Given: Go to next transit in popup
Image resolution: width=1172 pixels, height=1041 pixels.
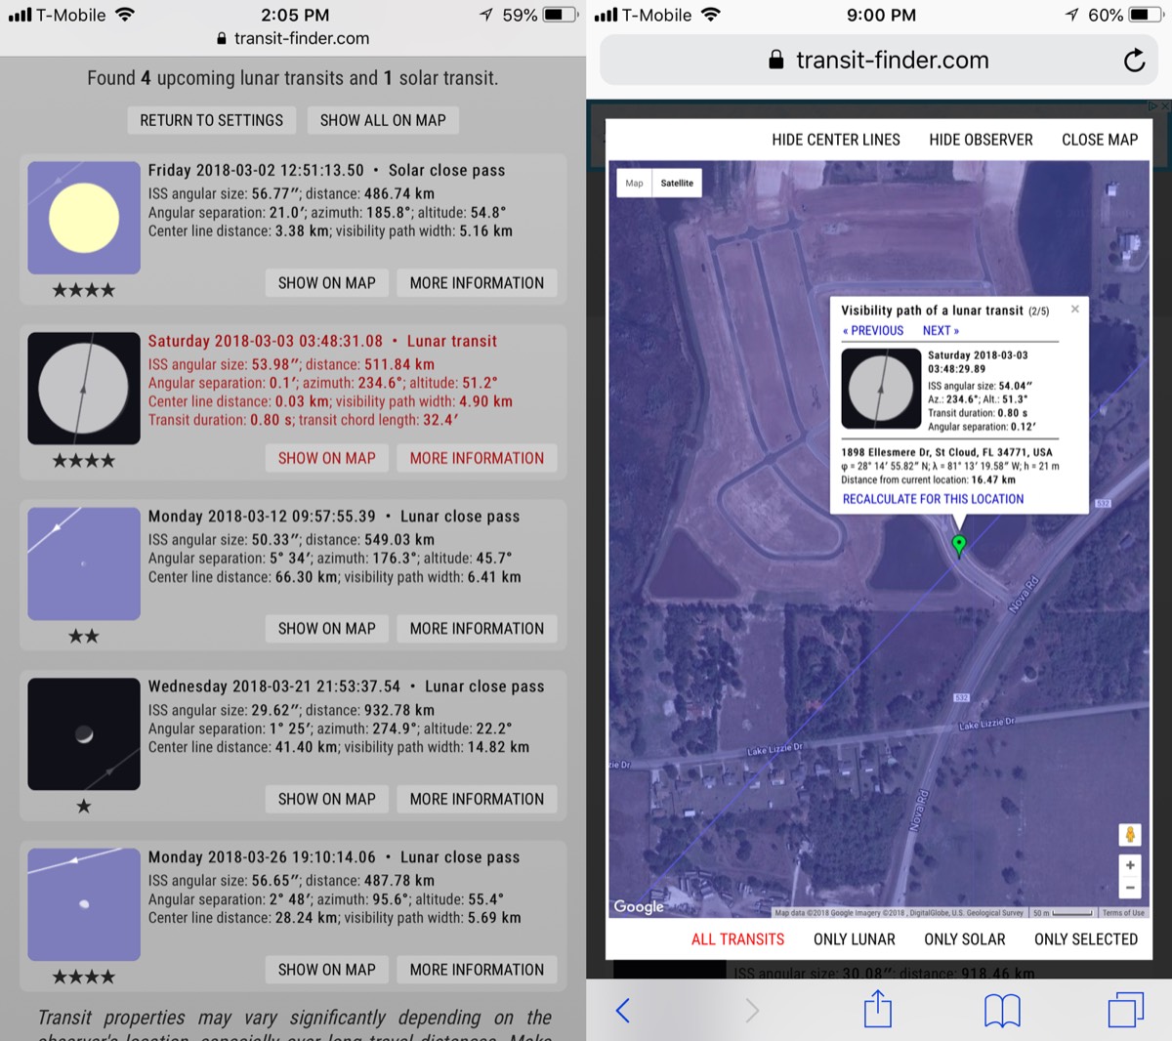Looking at the screenshot, I should coord(941,331).
